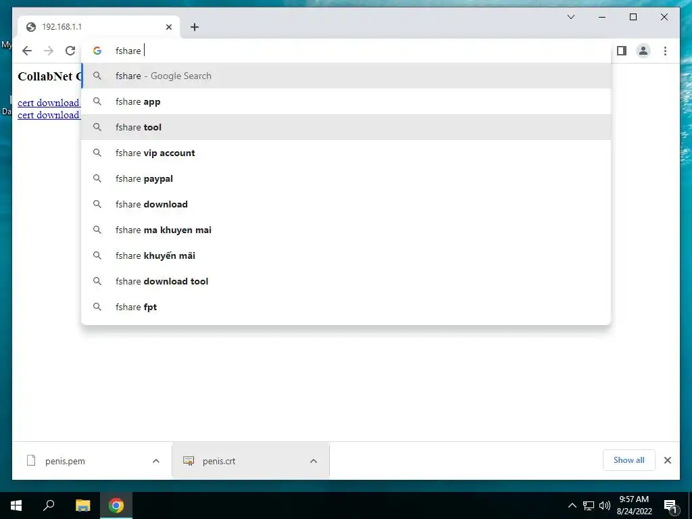Click Show all downloads
This screenshot has width=692, height=519.
629,460
